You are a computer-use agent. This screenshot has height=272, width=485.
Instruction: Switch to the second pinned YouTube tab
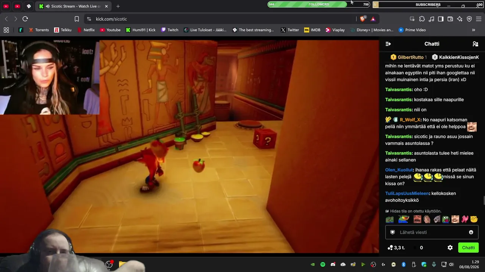click(17, 6)
